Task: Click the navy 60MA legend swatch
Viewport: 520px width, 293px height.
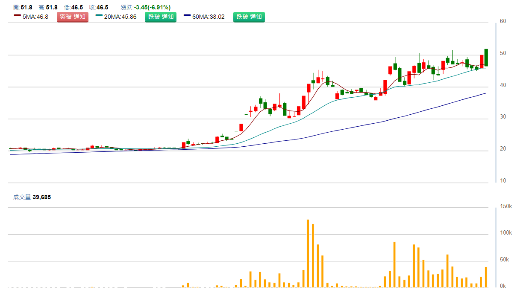Action: pyautogui.click(x=187, y=16)
